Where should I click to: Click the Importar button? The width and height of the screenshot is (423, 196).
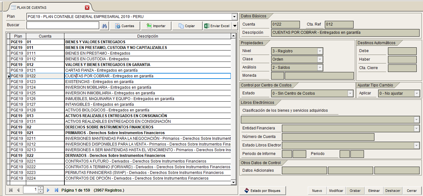pos(156,26)
